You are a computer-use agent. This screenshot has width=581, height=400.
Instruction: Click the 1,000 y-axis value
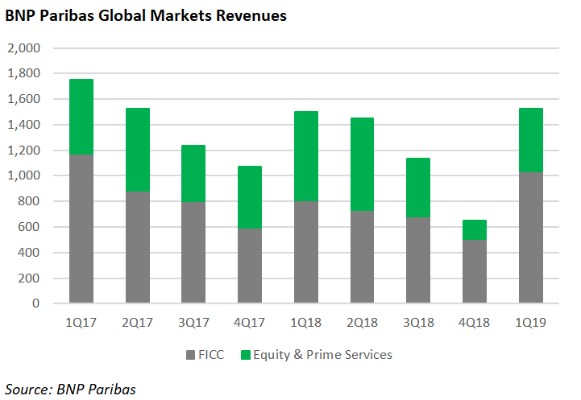point(23,175)
